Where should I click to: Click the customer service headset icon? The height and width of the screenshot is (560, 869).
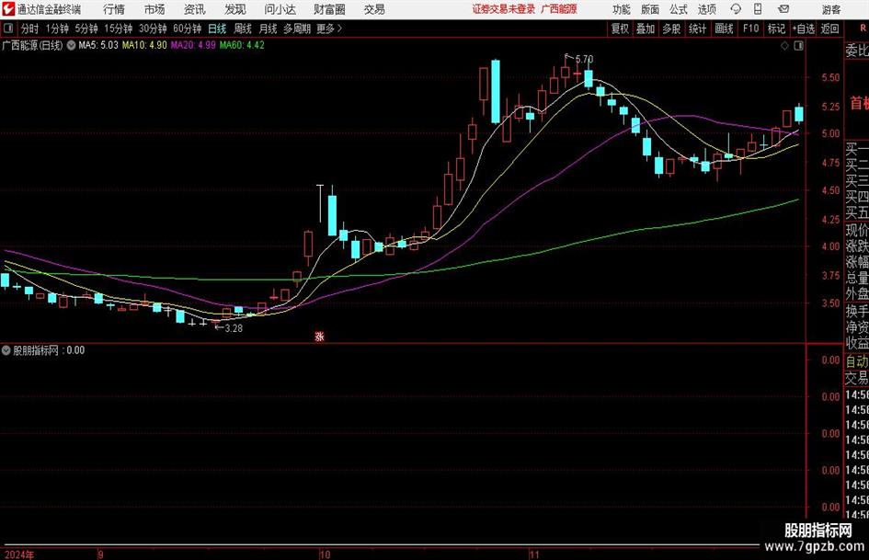[x=736, y=9]
